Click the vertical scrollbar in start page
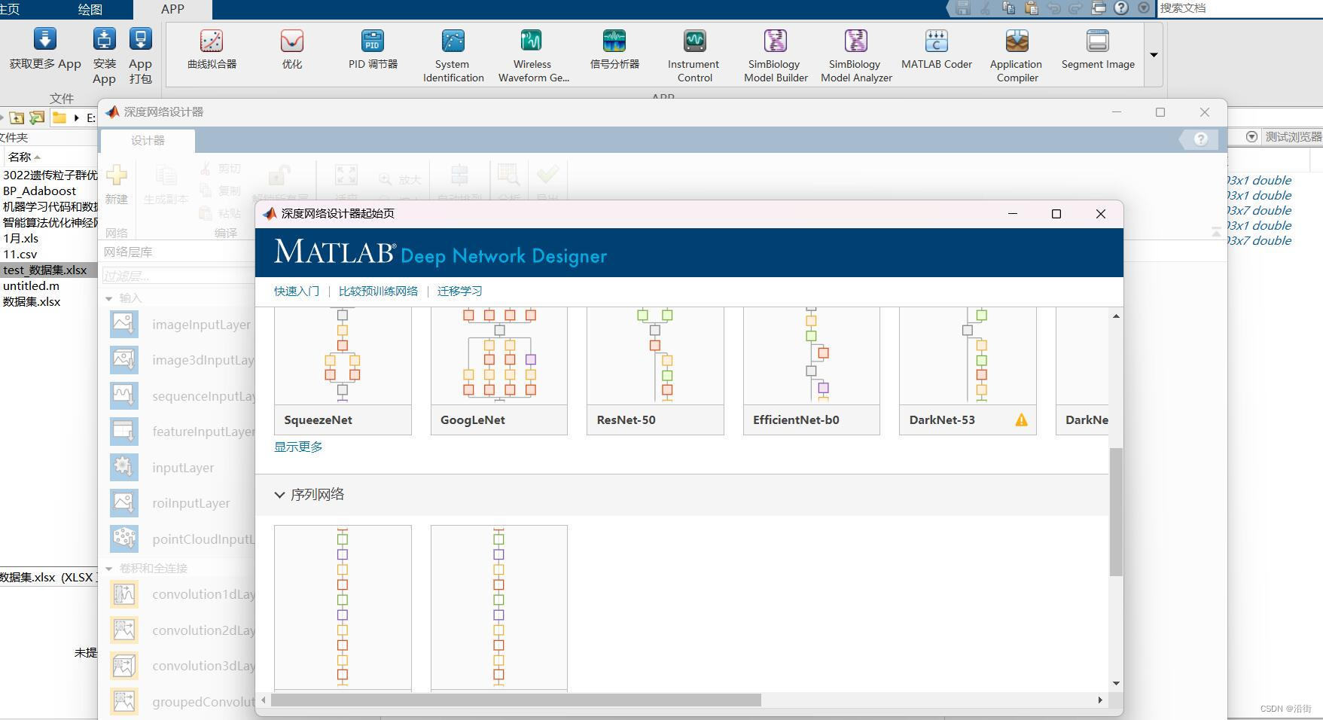Screen dimensions: 1323x720 pos(1116,512)
